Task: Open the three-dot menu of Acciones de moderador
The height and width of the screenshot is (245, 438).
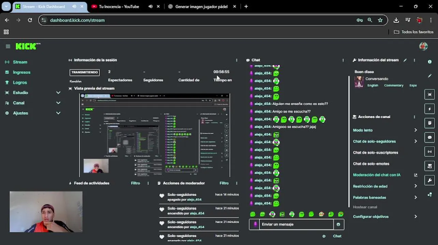Action: pos(236,183)
